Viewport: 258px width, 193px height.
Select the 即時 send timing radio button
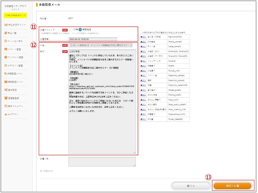point(71,30)
